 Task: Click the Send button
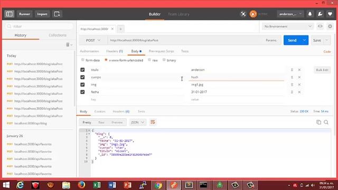pos(292,40)
